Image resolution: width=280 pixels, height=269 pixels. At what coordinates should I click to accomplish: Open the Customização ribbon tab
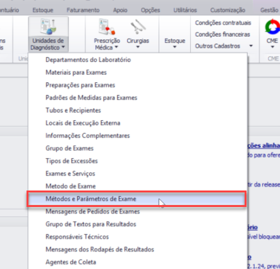pos(228,10)
